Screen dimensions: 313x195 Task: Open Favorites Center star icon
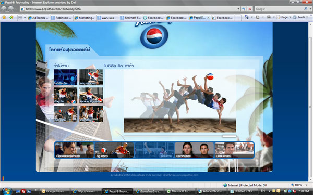(4, 17)
